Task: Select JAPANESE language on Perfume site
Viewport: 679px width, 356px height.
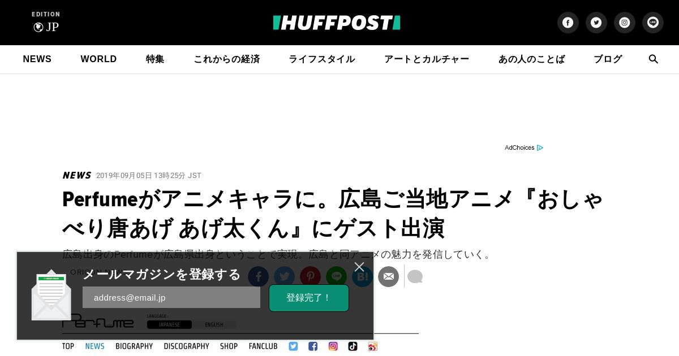Action: coord(169,325)
